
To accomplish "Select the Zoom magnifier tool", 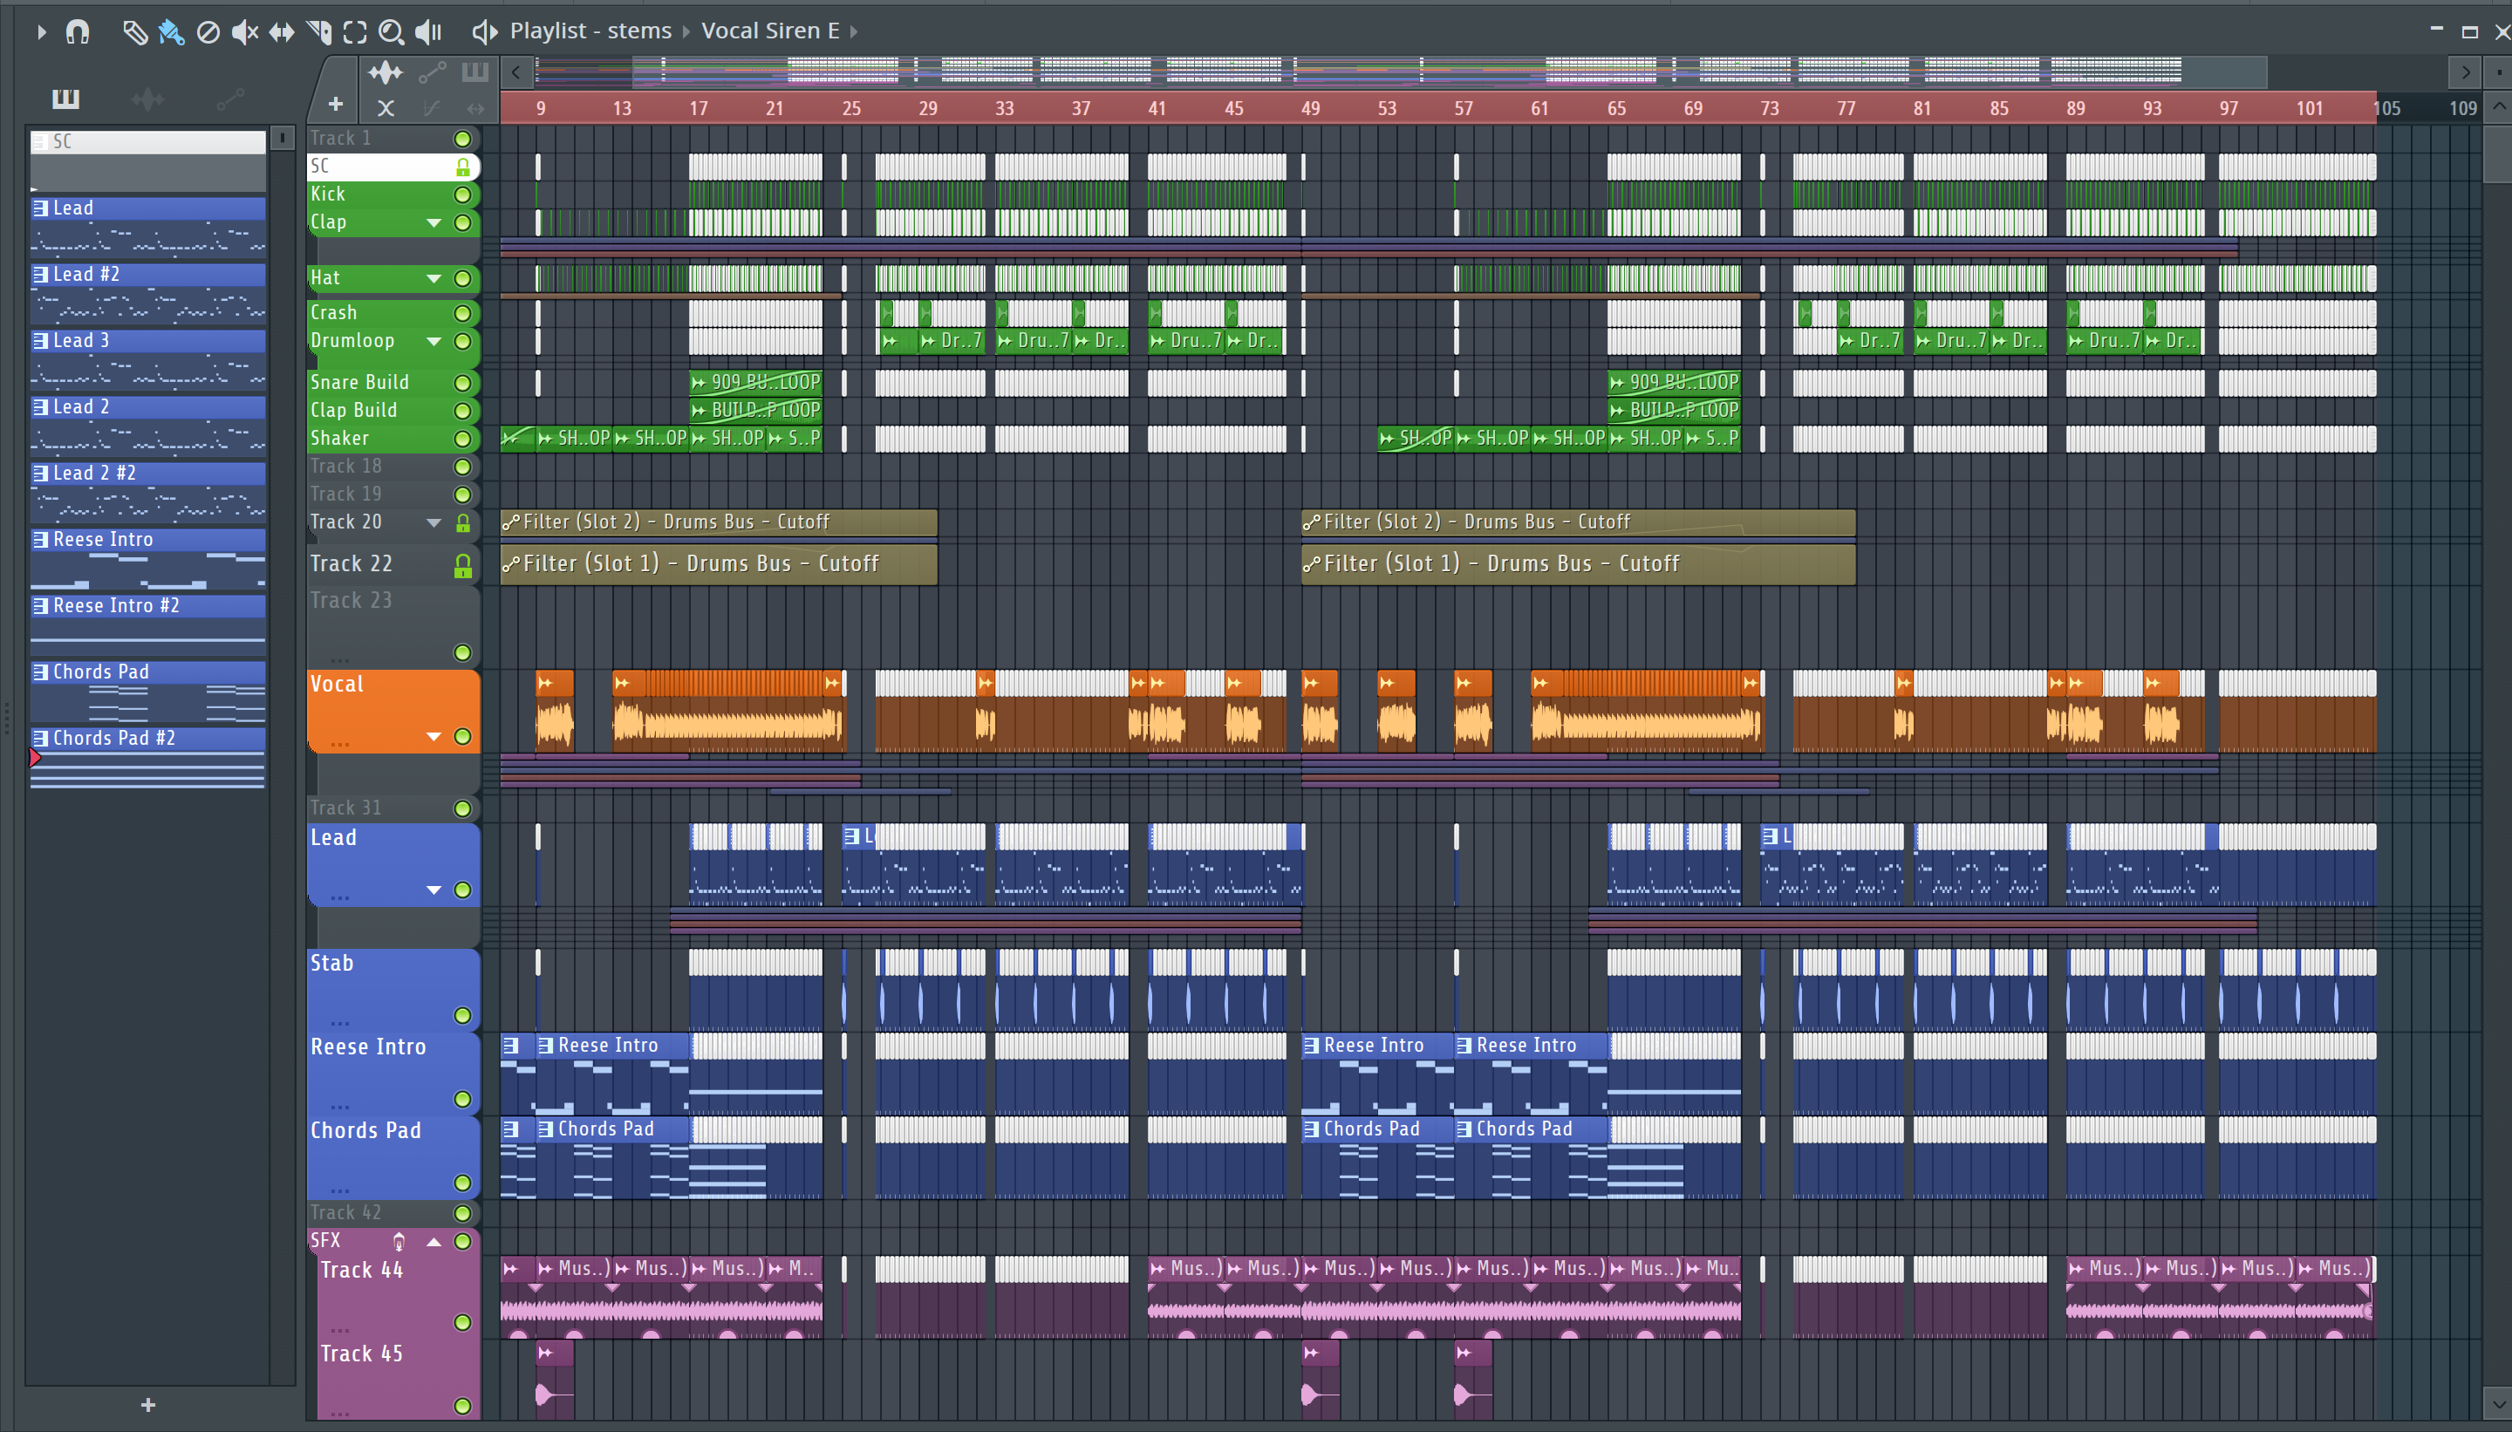I will (x=392, y=32).
